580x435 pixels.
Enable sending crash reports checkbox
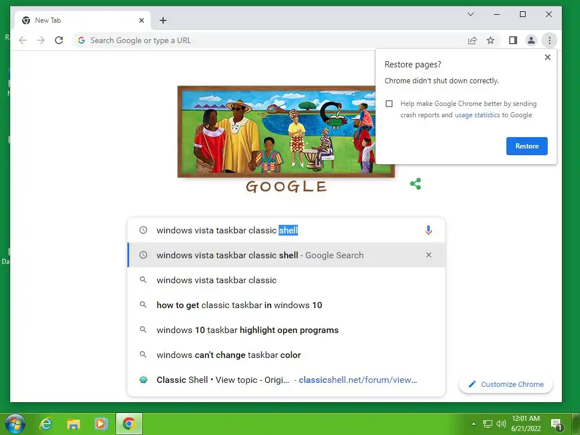(x=389, y=104)
